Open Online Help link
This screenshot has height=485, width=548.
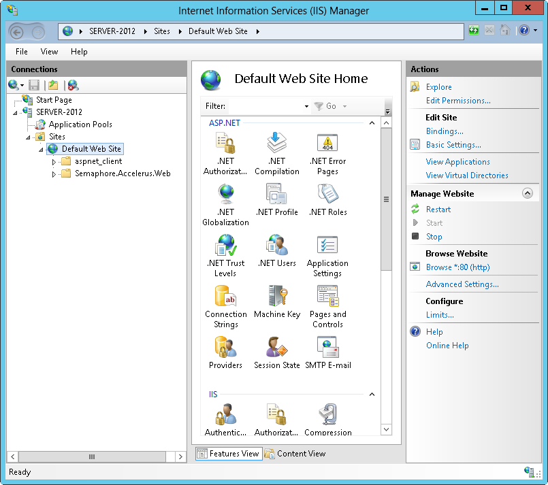click(447, 346)
